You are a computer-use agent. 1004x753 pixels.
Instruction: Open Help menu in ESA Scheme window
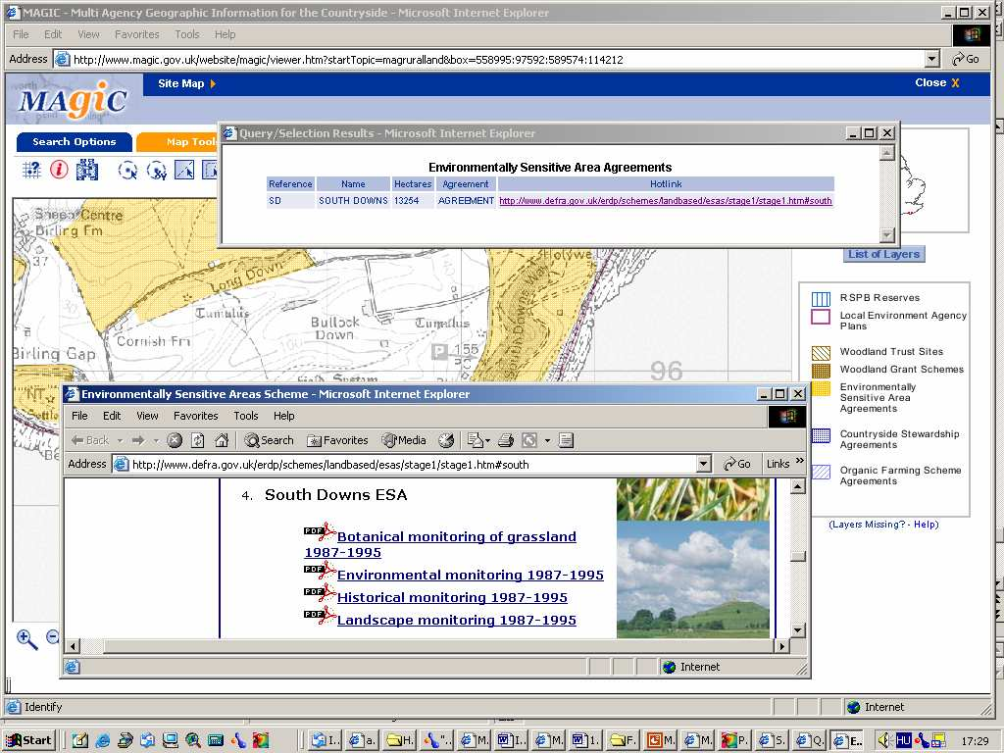[284, 416]
